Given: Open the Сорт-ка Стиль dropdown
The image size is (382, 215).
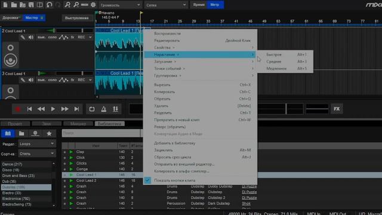Looking at the screenshot, I should click(37, 154).
